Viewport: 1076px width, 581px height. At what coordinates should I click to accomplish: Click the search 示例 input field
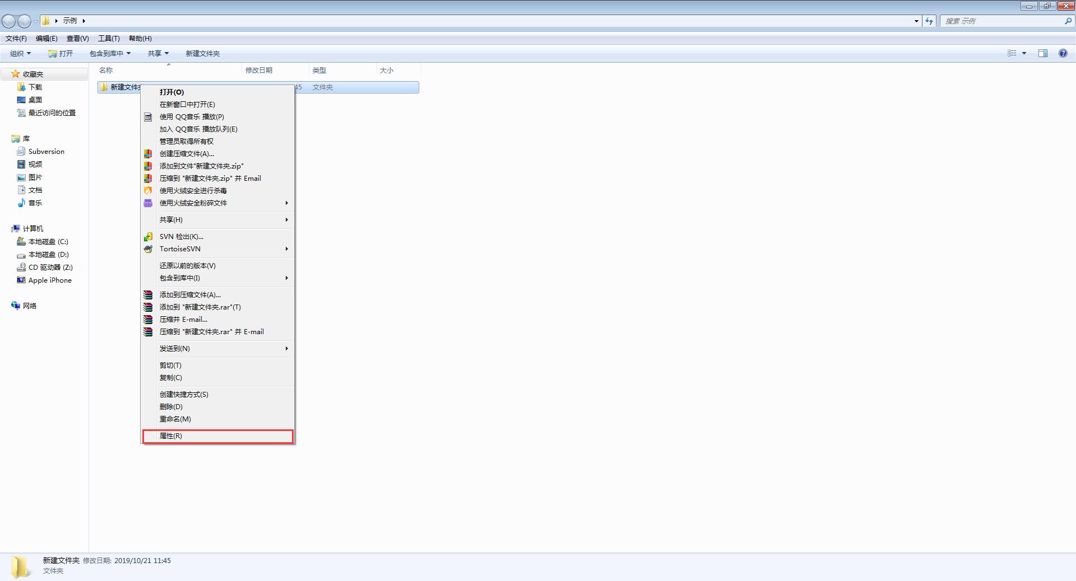coord(1002,21)
